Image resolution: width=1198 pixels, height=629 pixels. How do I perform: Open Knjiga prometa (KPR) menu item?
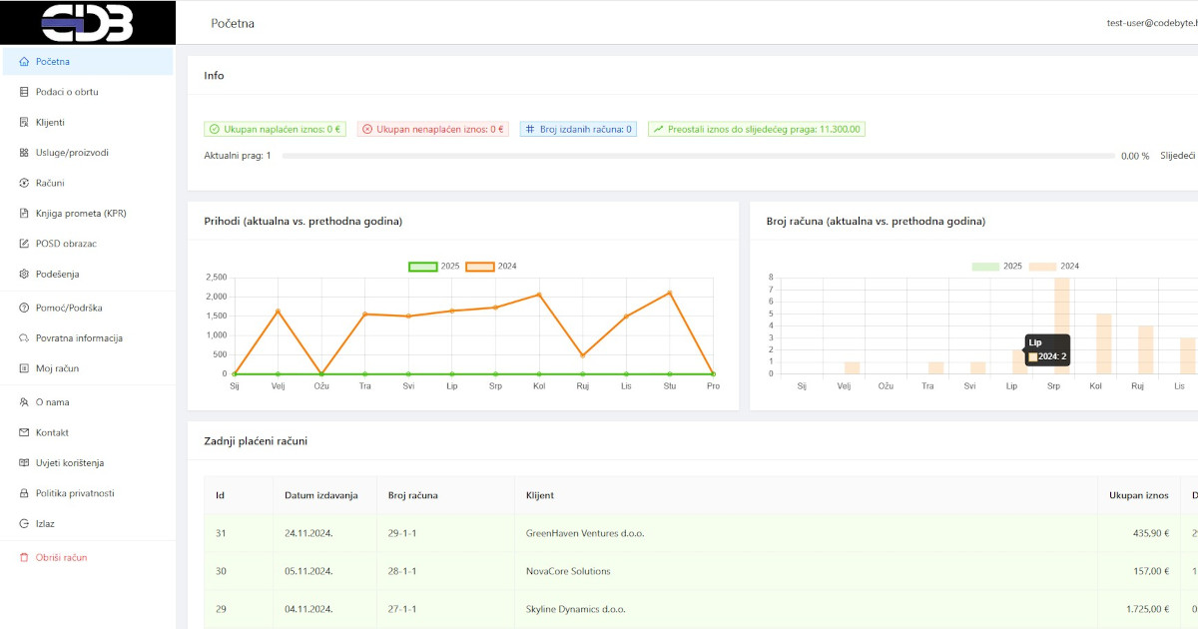80,214
